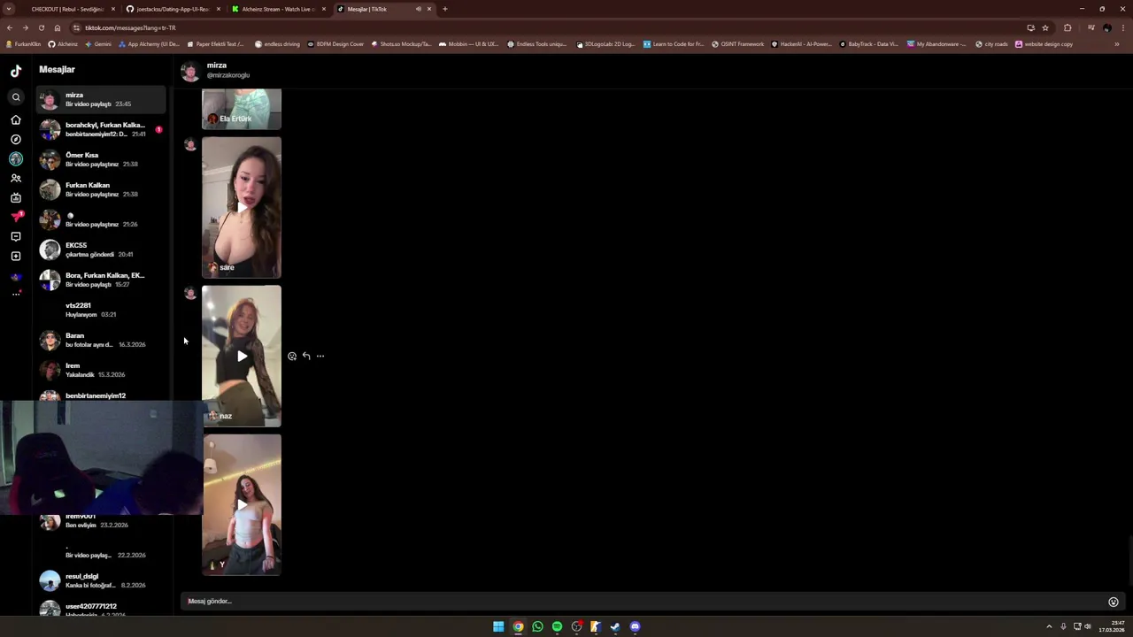
Task: Go back in browser history
Action: coord(10,27)
